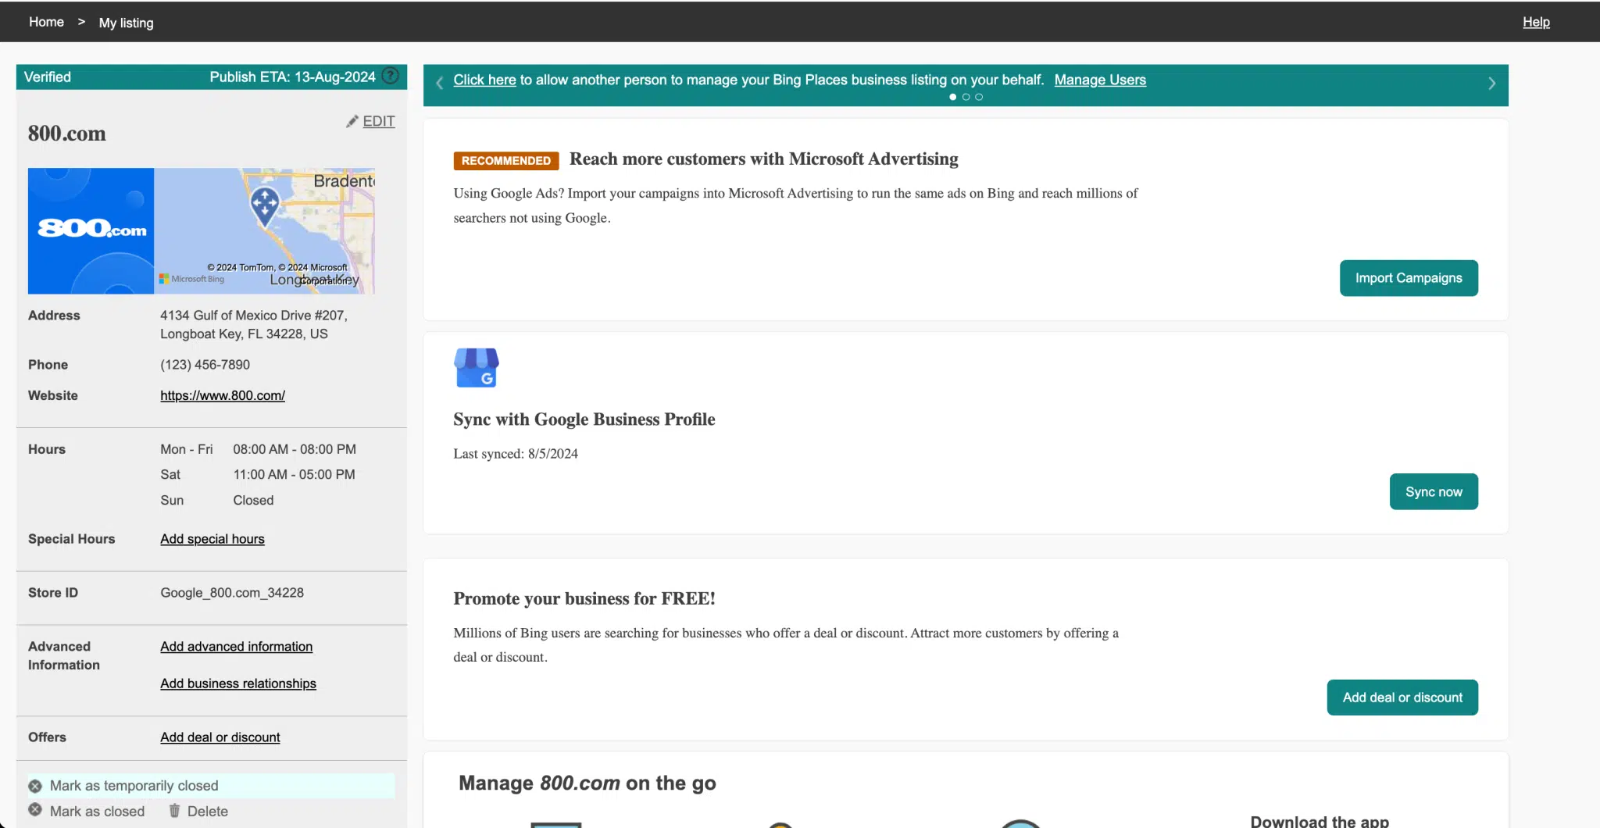Click Add business relationships link

click(238, 683)
